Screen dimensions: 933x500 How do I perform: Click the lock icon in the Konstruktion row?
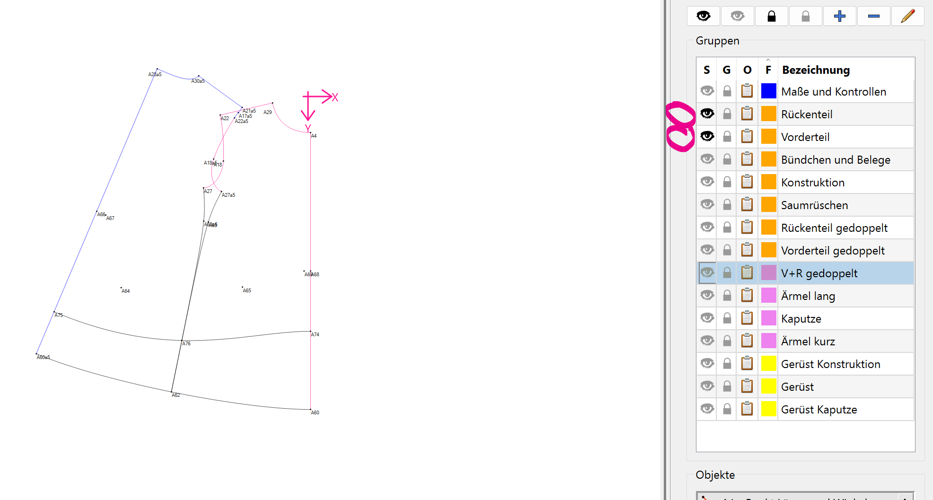point(727,182)
